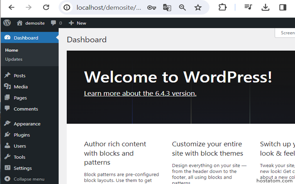This screenshot has width=295, height=184.
Task: Click the Switch up heading text
Action: [x=277, y=149]
